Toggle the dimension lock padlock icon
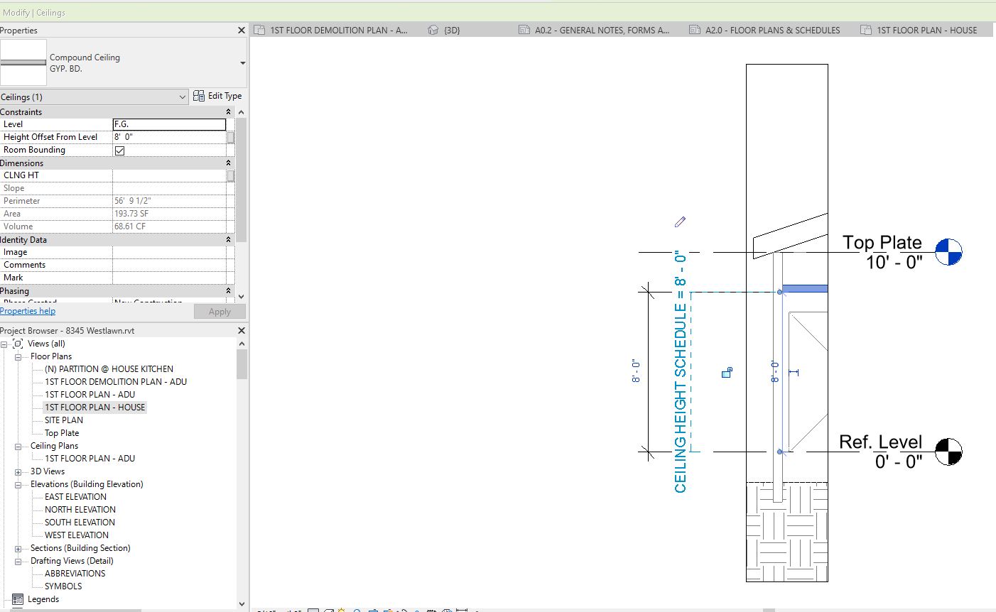The height and width of the screenshot is (612, 996). coord(727,372)
